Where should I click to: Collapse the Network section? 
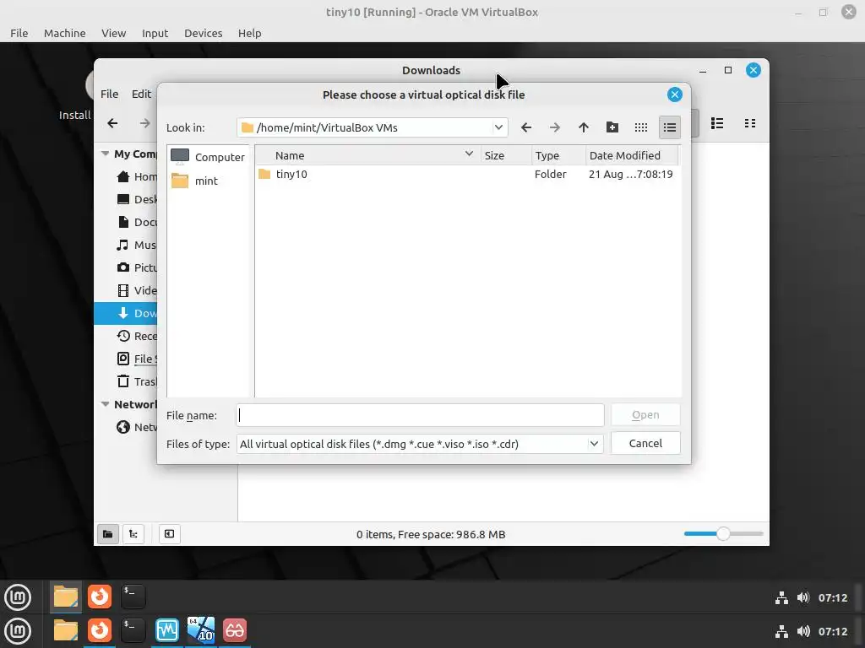105,404
